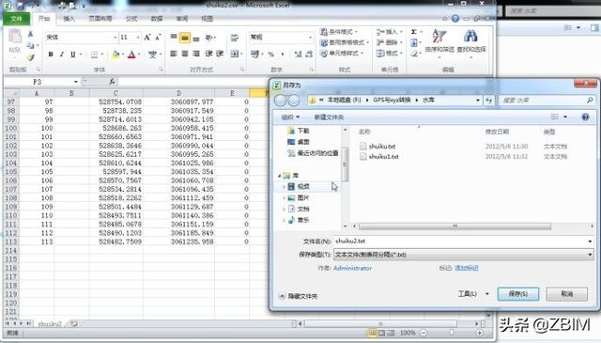Click the Merge and Center icon
This screenshot has width=601, height=343.
pos(235,54)
